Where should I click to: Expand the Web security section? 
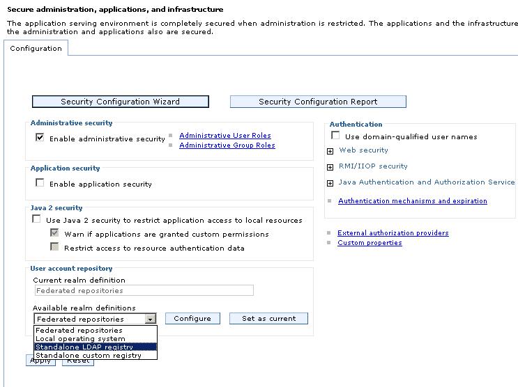[330, 151]
